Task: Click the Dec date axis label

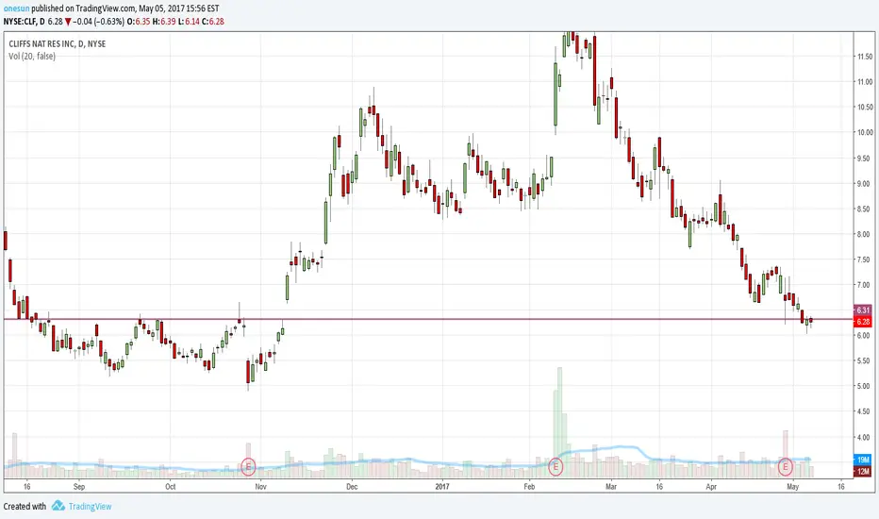Action: [352, 487]
